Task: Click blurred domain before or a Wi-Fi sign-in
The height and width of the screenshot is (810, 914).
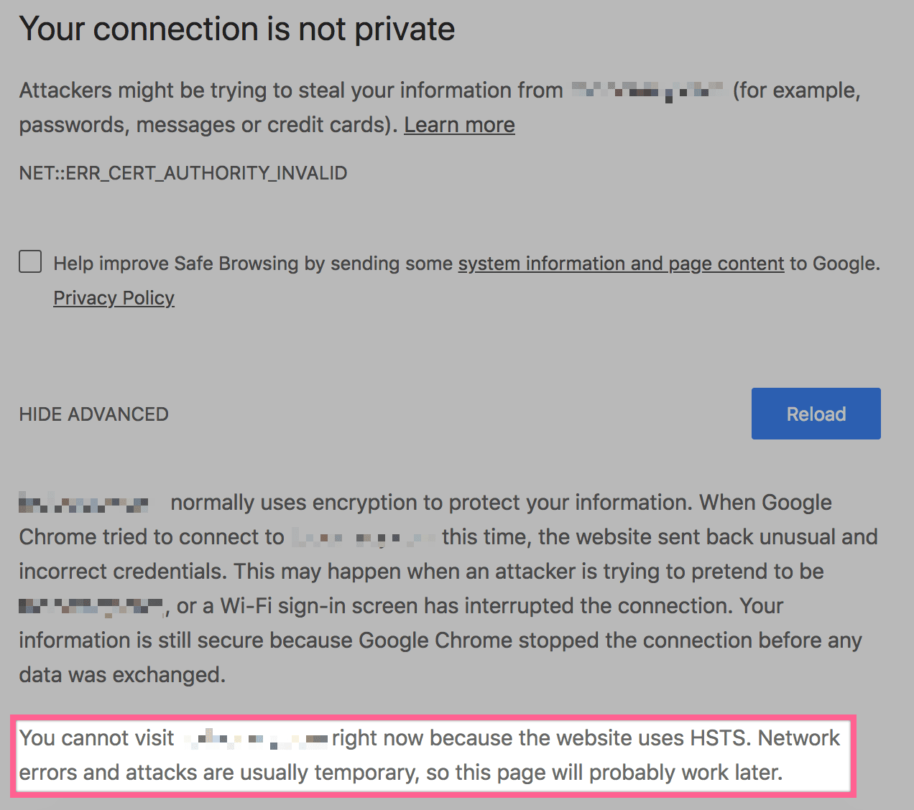Action: [x=91, y=607]
